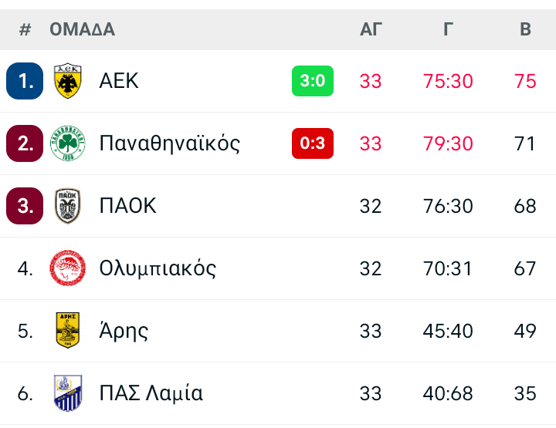The image size is (556, 428).
Task: Click the maroon rank 2 badge
Action: [x=25, y=143]
